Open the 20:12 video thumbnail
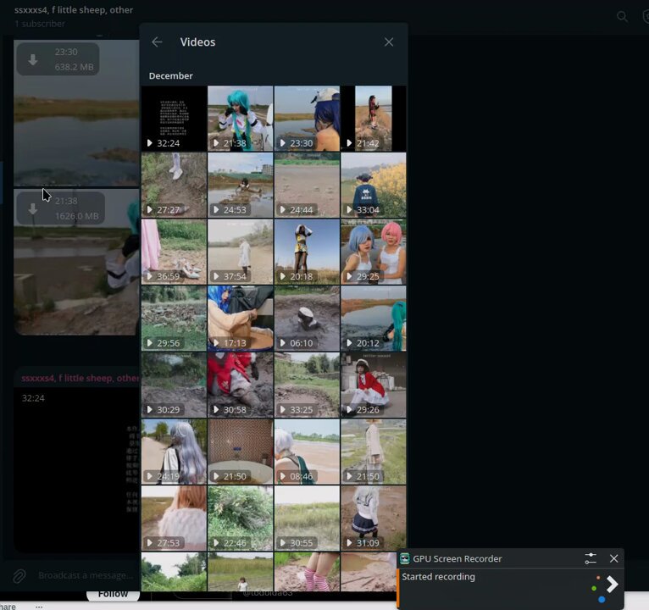This screenshot has height=610, width=649. 374,319
